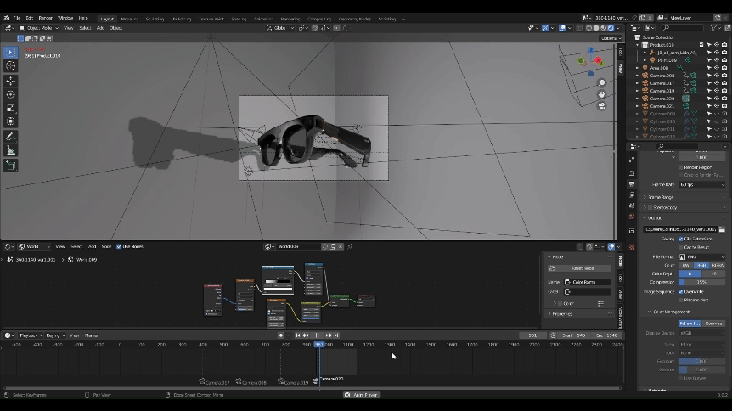Select the Add Cube tool
732x411 pixels.
pos(10,166)
